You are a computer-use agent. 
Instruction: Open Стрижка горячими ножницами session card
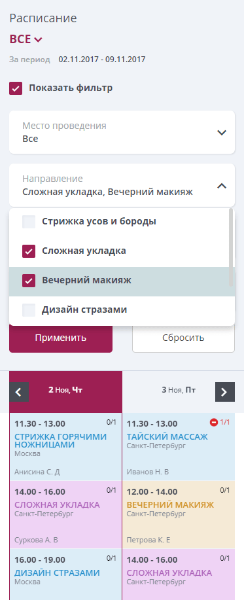pyautogui.click(x=65, y=446)
